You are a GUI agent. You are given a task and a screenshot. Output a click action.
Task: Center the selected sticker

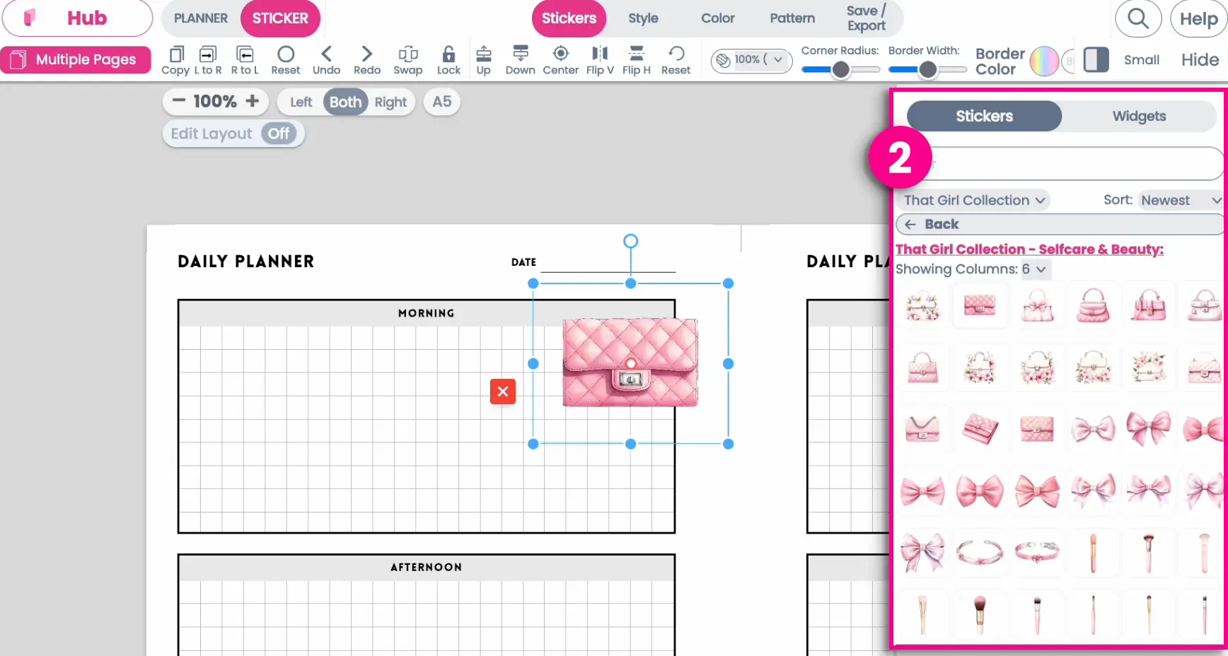[560, 60]
